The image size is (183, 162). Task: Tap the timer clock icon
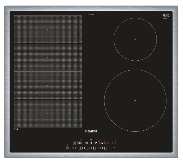click(x=108, y=143)
